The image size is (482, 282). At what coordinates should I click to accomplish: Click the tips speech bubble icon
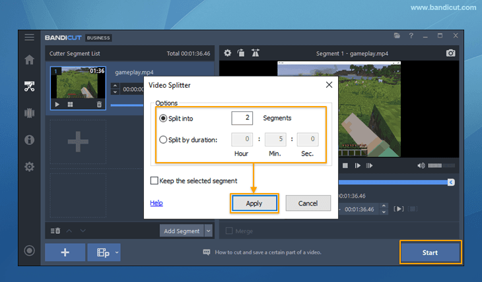point(207,252)
